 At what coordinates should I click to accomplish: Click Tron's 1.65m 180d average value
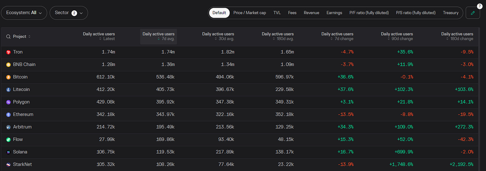pyautogui.click(x=287, y=52)
